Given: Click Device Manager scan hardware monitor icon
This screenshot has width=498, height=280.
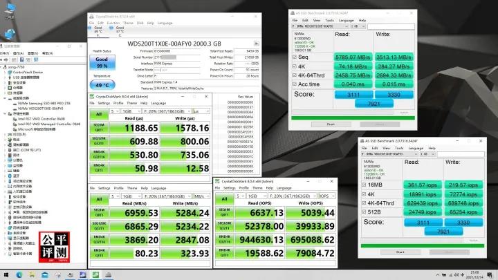Looking at the screenshot, I should (x=36, y=59).
